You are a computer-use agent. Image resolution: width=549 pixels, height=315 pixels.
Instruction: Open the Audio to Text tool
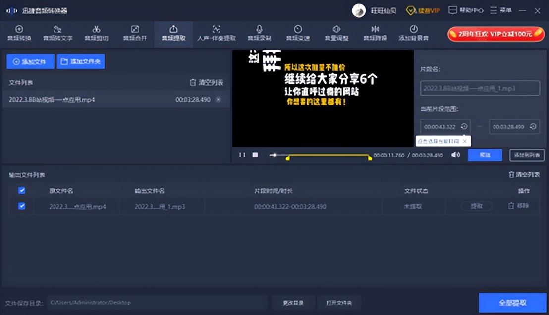point(58,33)
